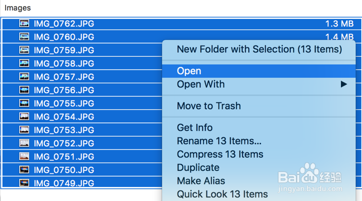Select Duplicate from context menu
The image size is (362, 201).
point(198,168)
